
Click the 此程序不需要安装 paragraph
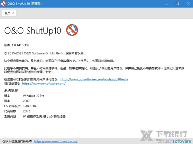[95, 70]
